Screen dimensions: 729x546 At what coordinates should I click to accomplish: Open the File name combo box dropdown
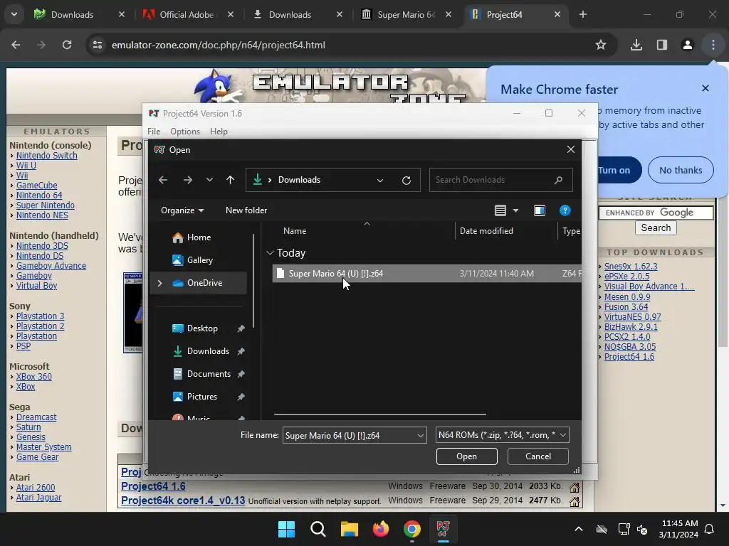pos(420,436)
